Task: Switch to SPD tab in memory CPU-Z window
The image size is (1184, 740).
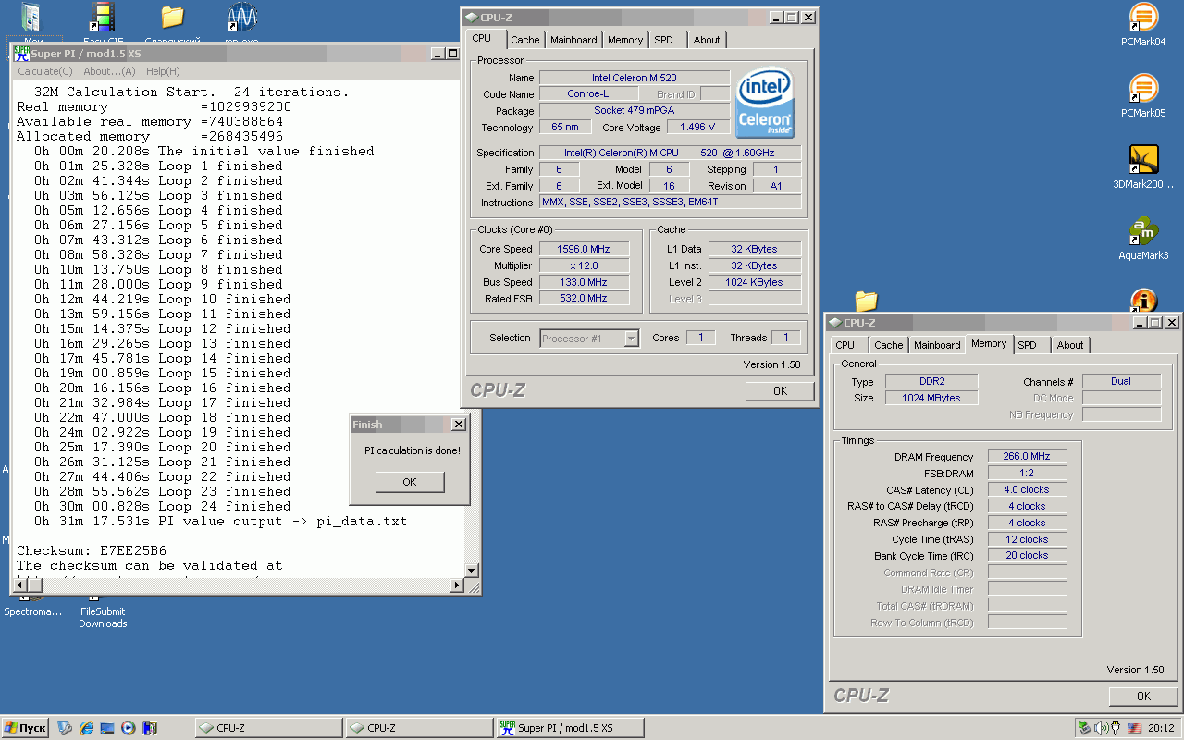Action: tap(1027, 345)
